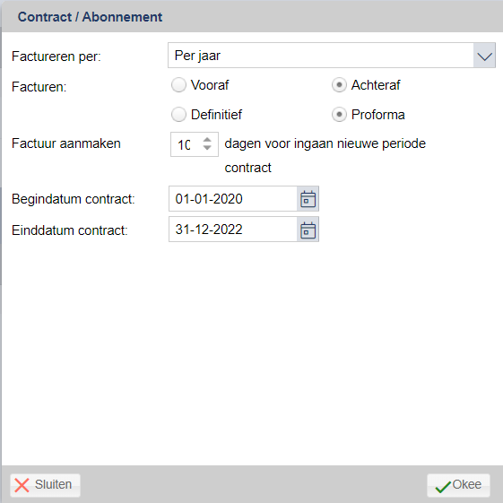Select the Vooraf radio button
This screenshot has height=503, width=503.
(178, 85)
